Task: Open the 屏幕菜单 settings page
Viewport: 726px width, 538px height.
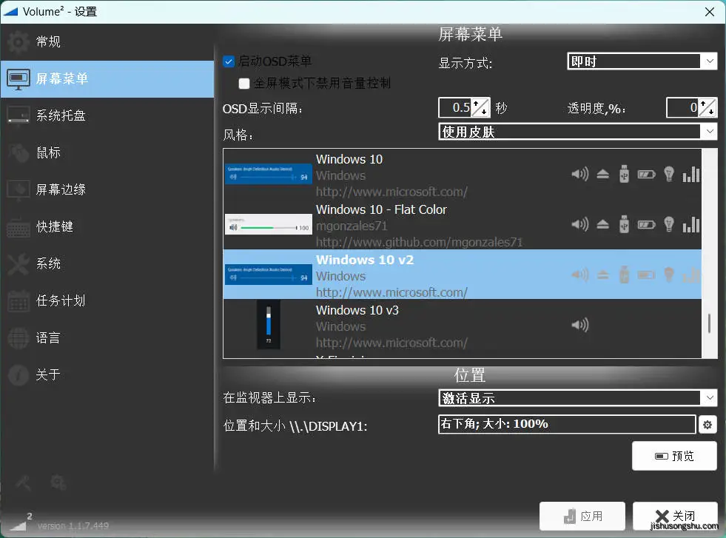Action: pyautogui.click(x=107, y=78)
